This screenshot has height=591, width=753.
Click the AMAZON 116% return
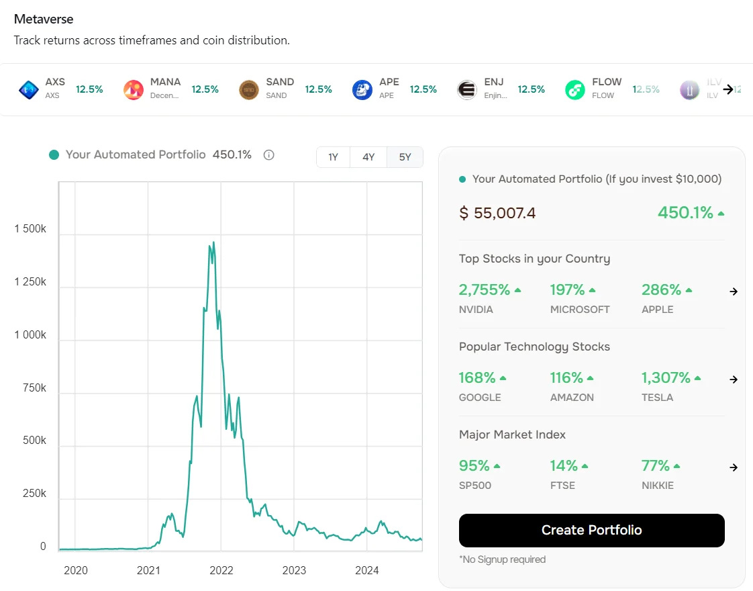pos(572,377)
